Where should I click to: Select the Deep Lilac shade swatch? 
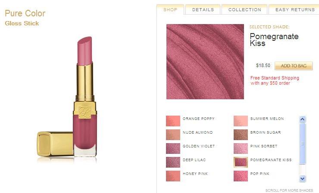click(173, 162)
